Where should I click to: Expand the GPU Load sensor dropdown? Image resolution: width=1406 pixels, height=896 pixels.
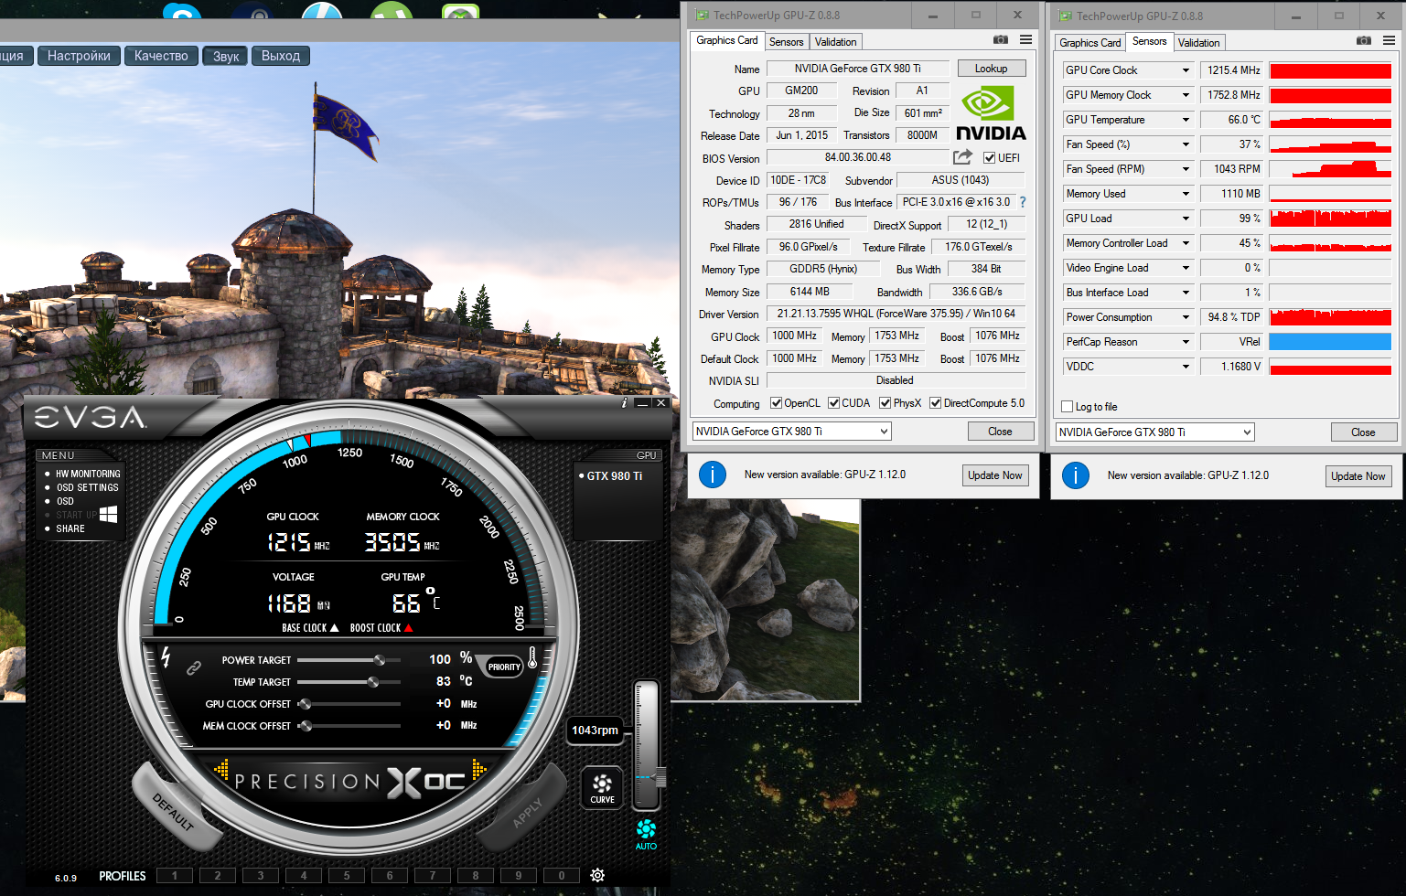[1186, 219]
